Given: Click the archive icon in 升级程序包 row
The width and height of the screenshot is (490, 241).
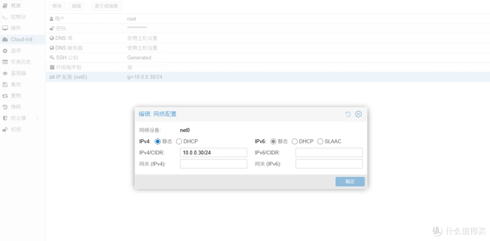Looking at the screenshot, I should coord(52,67).
